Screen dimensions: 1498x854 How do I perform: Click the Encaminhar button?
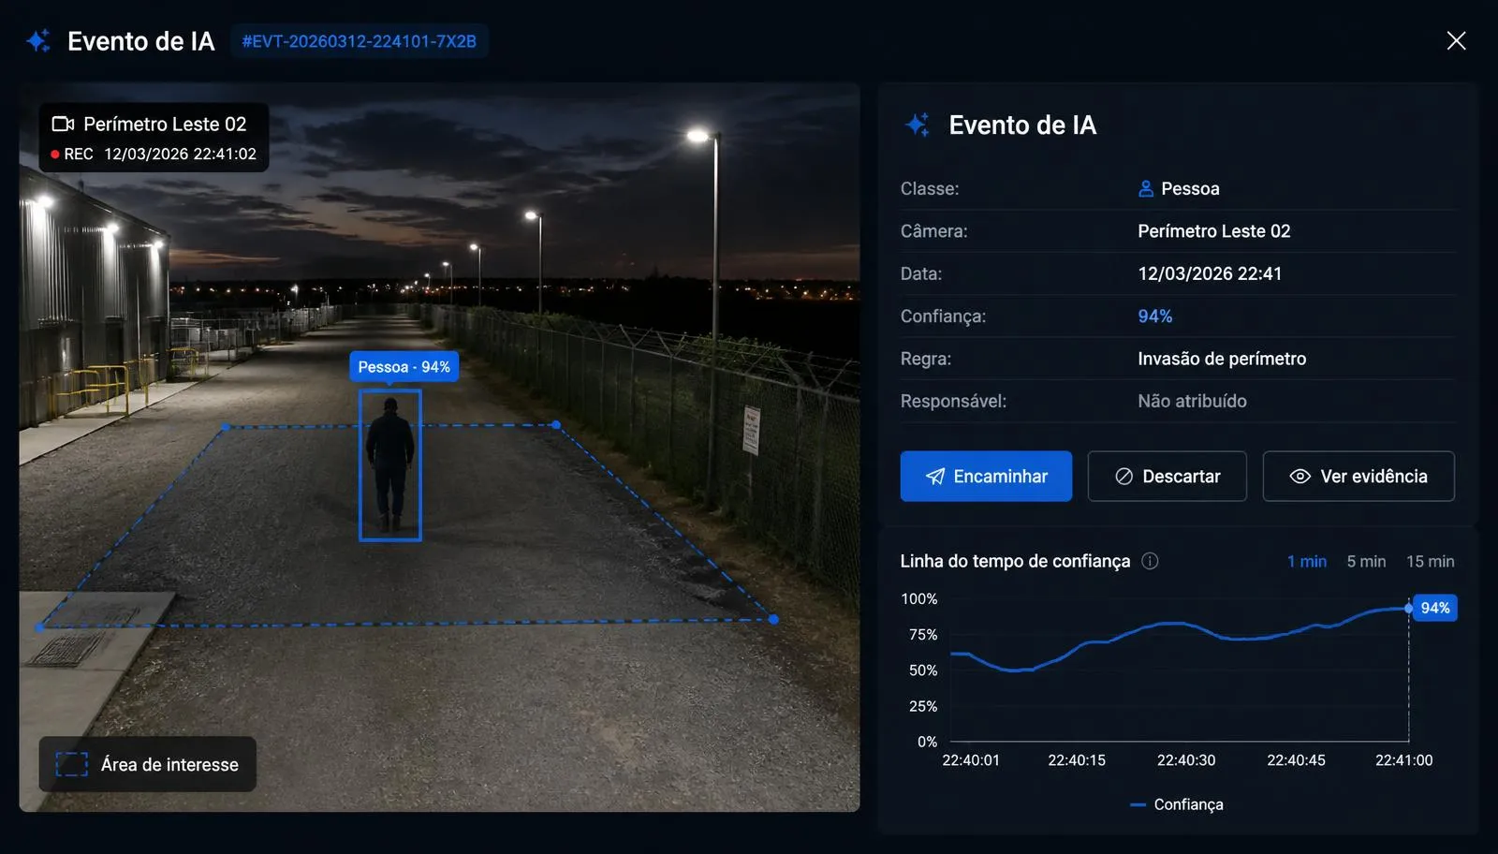986,477
